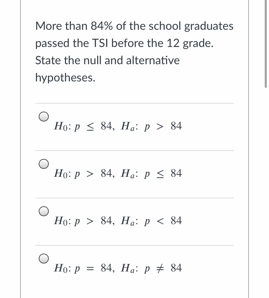Select the radio button for H0: p ≤ 84
269x298 pixels.
44,117
